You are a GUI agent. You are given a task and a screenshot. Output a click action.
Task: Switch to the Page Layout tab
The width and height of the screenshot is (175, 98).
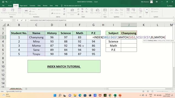tap(24, 5)
